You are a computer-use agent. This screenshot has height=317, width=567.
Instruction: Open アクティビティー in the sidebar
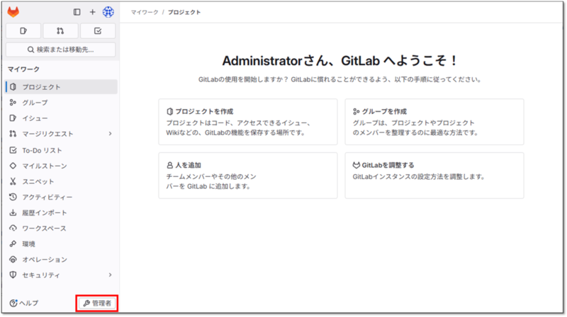(x=62, y=197)
